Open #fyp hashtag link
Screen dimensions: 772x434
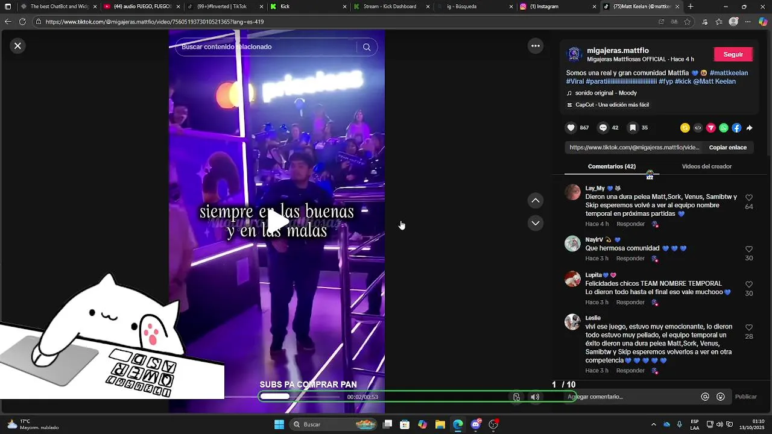tap(666, 81)
